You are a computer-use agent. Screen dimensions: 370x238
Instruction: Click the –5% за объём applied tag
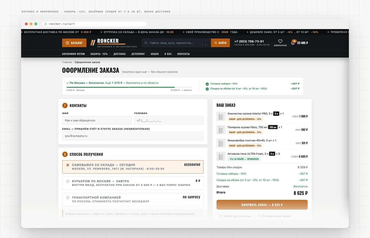pyautogui.click(x=244, y=159)
